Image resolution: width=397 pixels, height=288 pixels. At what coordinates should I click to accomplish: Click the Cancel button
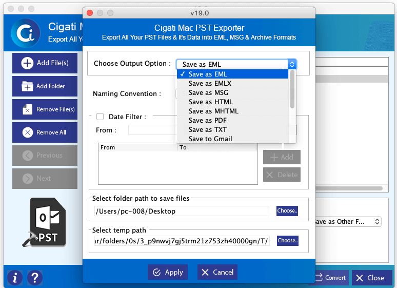(217, 272)
